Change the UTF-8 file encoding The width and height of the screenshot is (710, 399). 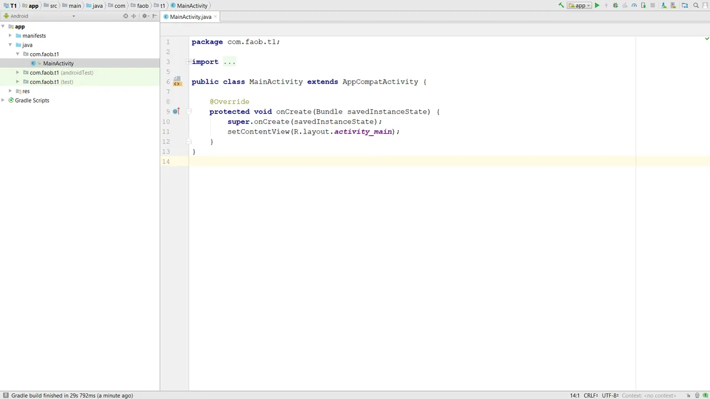610,396
